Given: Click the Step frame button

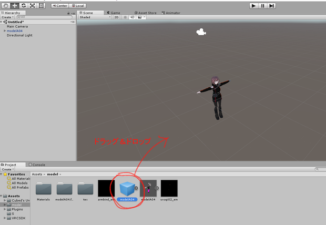Looking at the screenshot, I should click(x=271, y=6).
